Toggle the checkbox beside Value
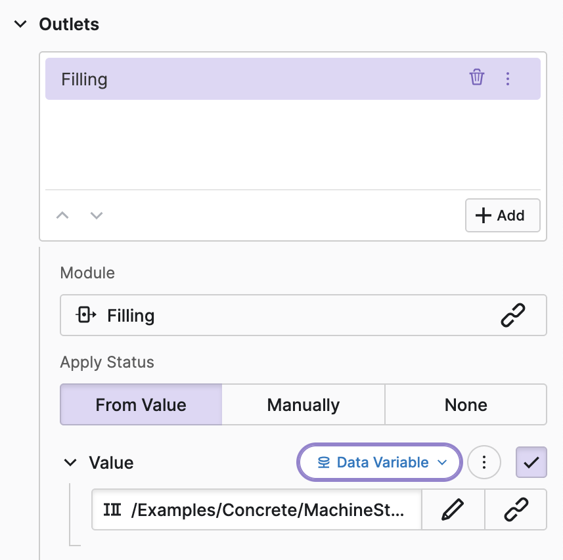 tap(531, 463)
